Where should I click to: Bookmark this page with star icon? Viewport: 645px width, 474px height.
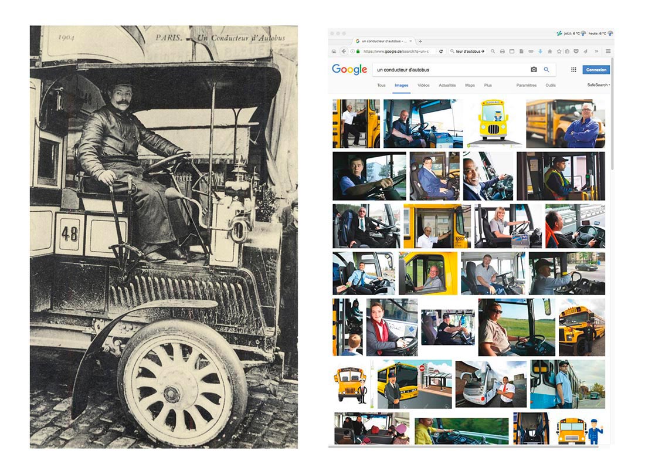point(559,52)
